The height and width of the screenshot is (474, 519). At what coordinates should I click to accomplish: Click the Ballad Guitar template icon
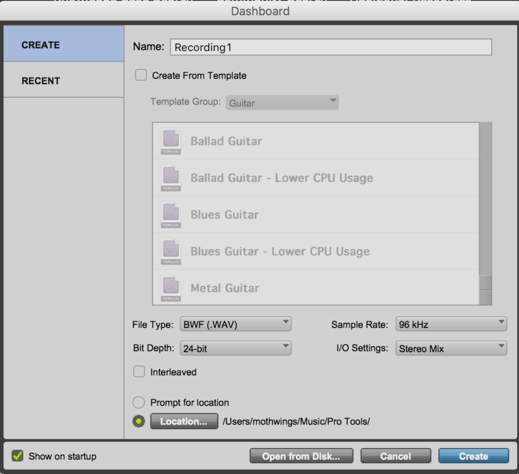tap(171, 141)
